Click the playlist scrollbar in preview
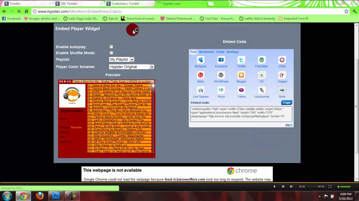This screenshot has height=201, width=359. (x=153, y=118)
